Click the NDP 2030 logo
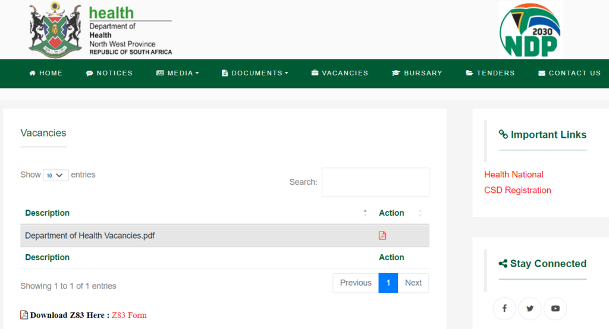The image size is (609, 329). [530, 30]
